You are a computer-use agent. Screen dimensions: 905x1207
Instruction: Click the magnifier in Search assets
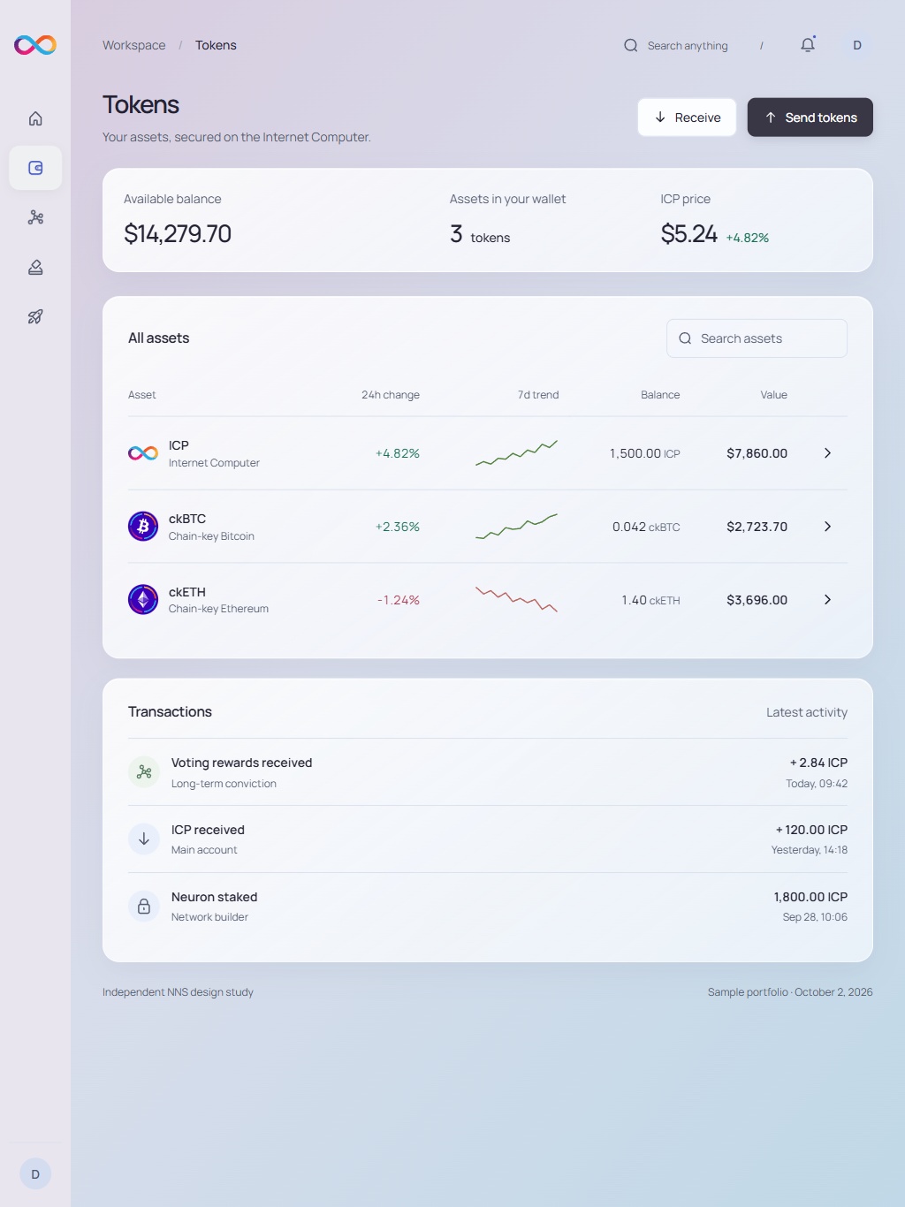pos(685,338)
